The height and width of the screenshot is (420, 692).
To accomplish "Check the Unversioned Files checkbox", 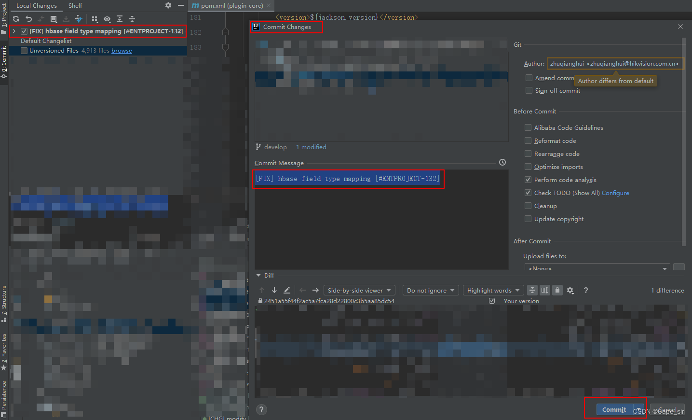I will click(24, 51).
